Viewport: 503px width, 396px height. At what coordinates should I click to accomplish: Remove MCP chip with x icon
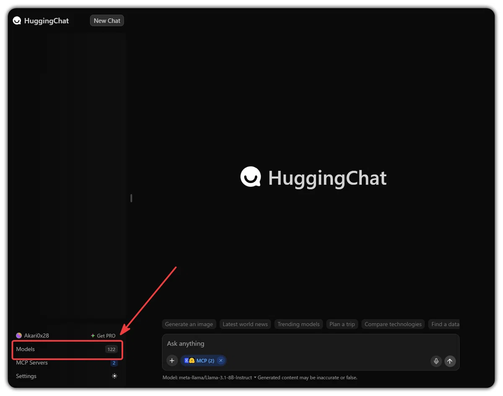click(221, 361)
